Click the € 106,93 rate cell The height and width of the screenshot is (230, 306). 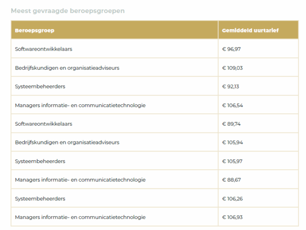click(x=258, y=217)
